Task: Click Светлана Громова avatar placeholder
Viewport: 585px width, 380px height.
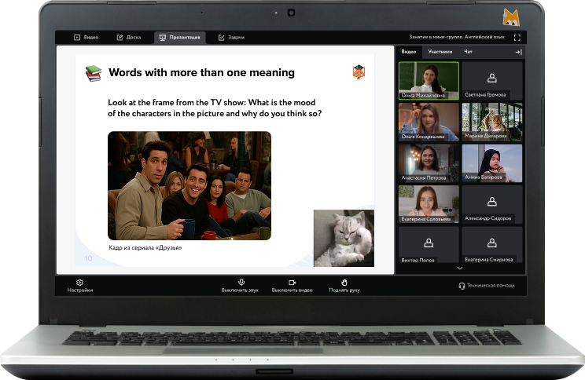Action: (x=492, y=78)
